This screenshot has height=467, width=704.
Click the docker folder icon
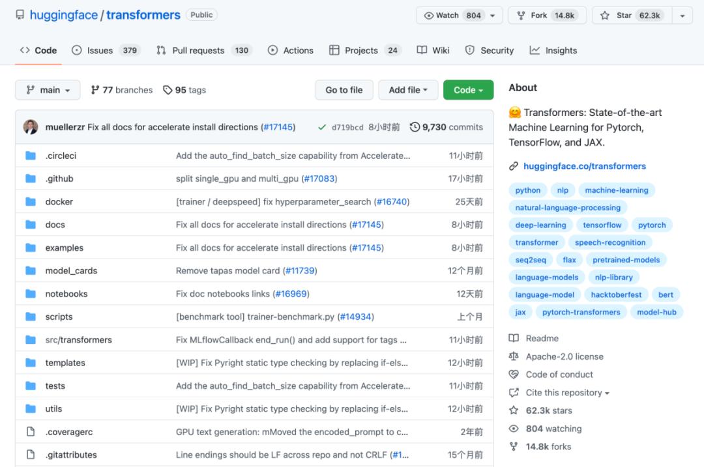pyautogui.click(x=31, y=202)
